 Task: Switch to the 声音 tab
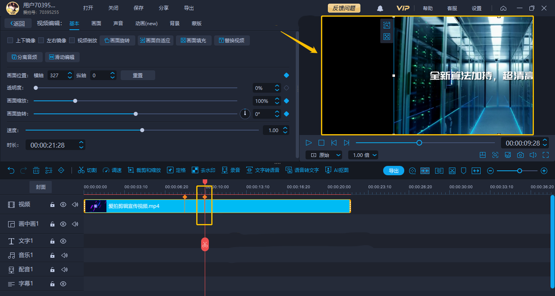pyautogui.click(x=118, y=24)
